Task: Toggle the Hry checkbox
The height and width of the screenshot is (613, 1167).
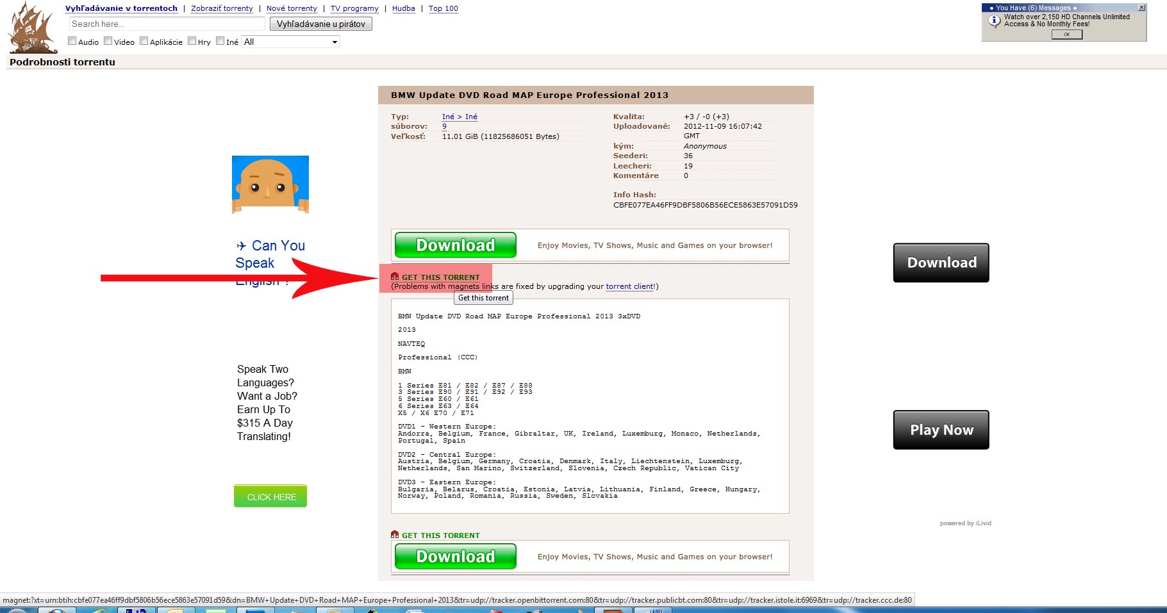Action: click(192, 41)
